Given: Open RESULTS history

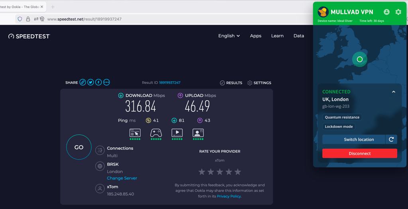Looking at the screenshot, I should point(231,83).
